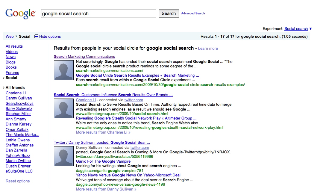Go to Web in the breadcrumb
The image size is (320, 195).
click(10, 37)
